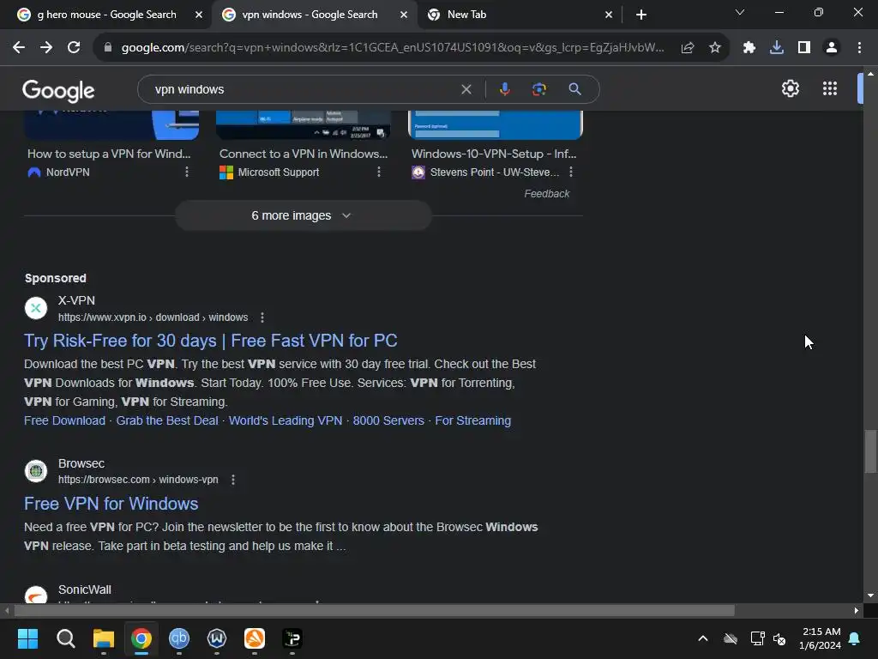Show hidden system tray icons
Viewport: 878px width, 659px height.
[x=703, y=638]
